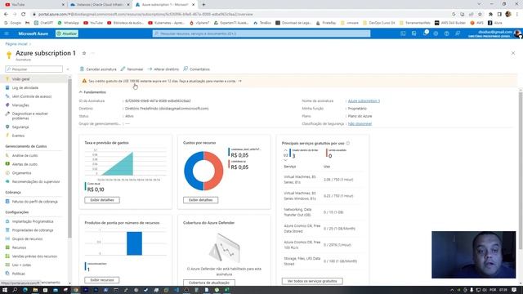Click the Atualizar upgrade button
This screenshot has width=523, height=294.
click(67, 33)
